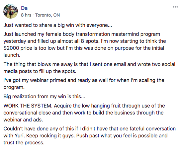Click the word "launch." ending the second paragraph
Image resolution: width=180 pixels, height=151 pixels.
[x=12, y=55]
